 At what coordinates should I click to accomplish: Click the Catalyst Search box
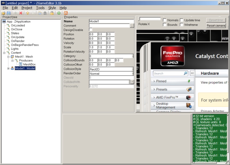coord(170,73)
